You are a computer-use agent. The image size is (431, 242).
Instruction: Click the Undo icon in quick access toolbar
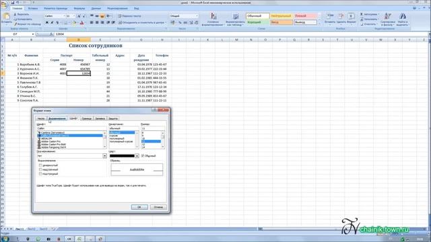(18, 3)
